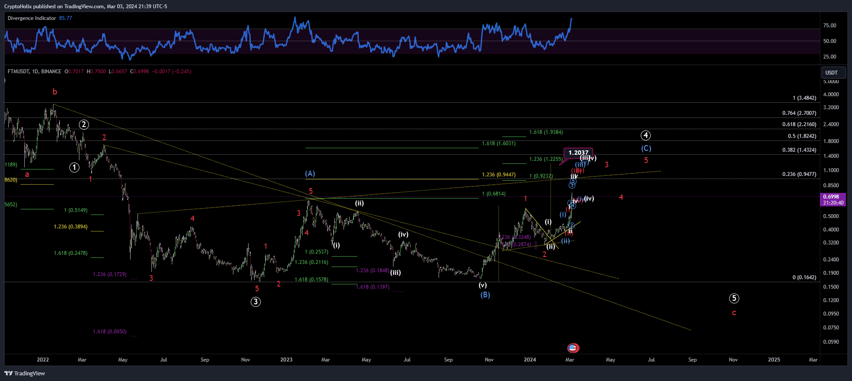The height and width of the screenshot is (381, 852).
Task: Click the US economic event flag icon
Action: point(573,348)
